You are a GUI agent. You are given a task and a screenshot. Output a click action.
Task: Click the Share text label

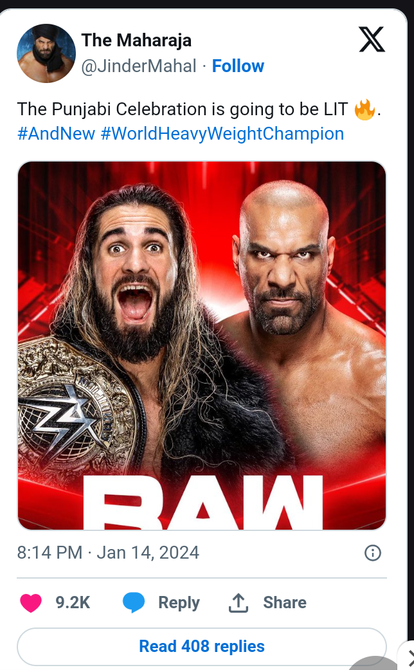tap(285, 602)
